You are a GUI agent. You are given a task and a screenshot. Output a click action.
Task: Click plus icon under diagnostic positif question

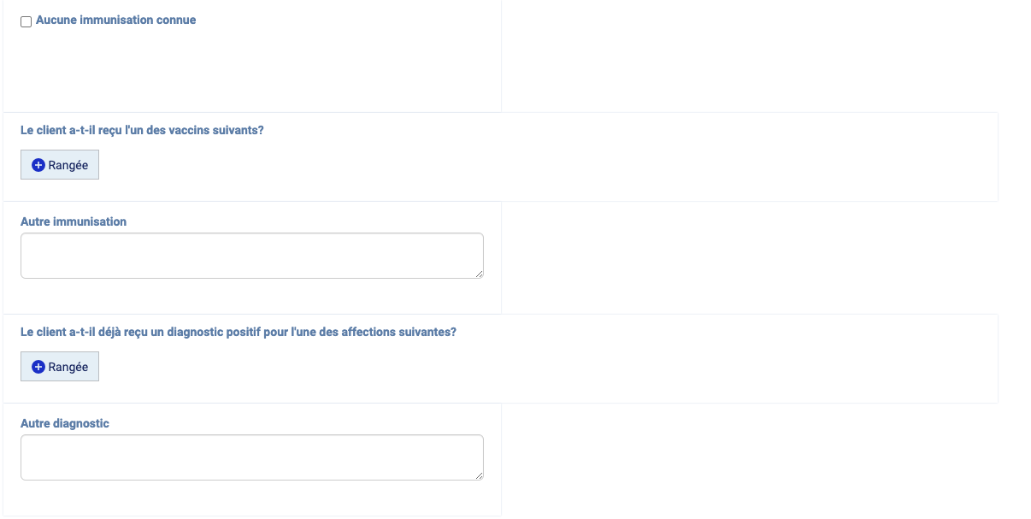pos(38,367)
